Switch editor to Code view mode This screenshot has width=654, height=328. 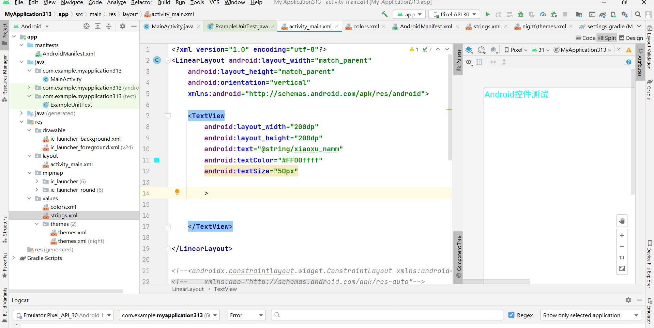pyautogui.click(x=585, y=38)
